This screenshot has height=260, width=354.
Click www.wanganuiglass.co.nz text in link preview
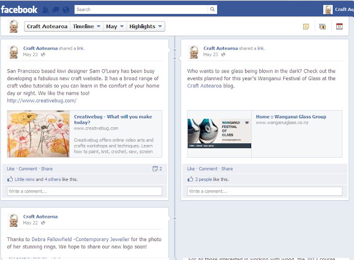[282, 123]
